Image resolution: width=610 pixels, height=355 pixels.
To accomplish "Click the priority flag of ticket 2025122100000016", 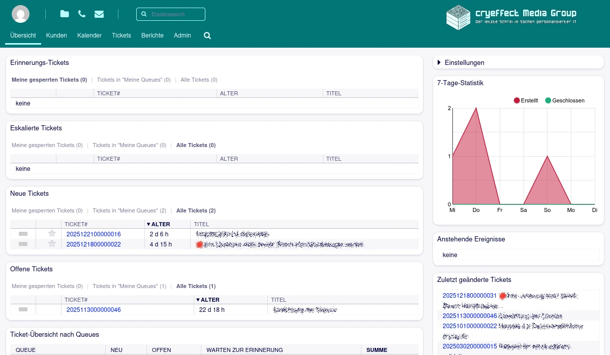I will [x=23, y=234].
